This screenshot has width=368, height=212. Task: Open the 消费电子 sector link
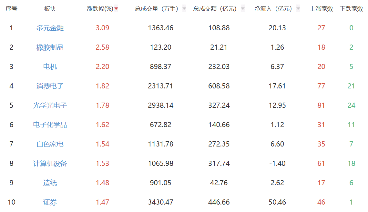50,86
